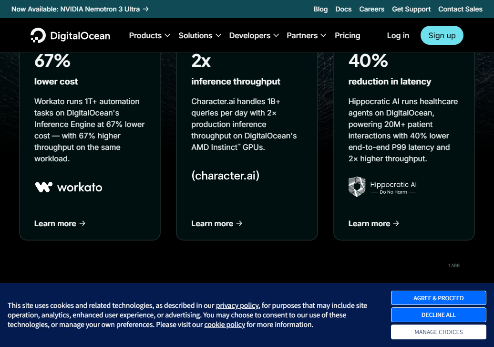Click the DigitalOcean logo icon
This screenshot has height=347, width=494.
38,35
